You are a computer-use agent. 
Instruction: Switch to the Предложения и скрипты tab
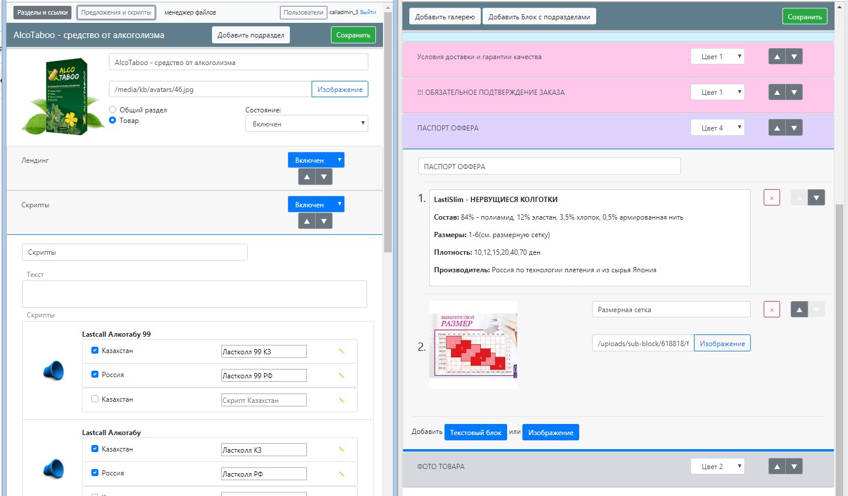coord(116,12)
